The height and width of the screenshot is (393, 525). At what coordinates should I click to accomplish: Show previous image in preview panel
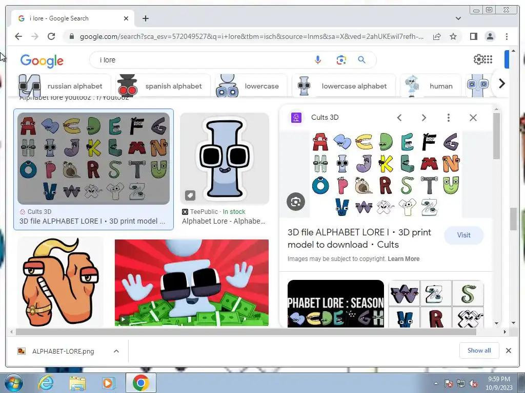[x=399, y=118]
